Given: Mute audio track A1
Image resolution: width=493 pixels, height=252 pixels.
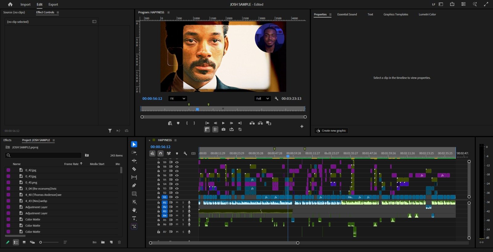Looking at the screenshot, I should coord(177,202).
